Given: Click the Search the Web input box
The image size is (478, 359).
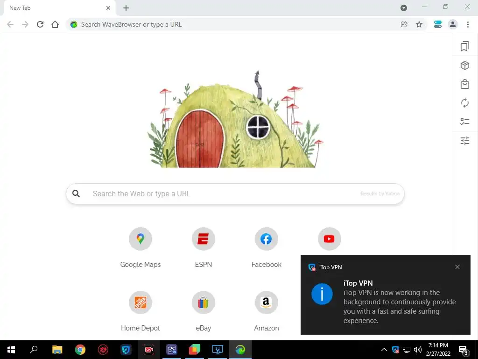Looking at the screenshot, I should tap(235, 194).
